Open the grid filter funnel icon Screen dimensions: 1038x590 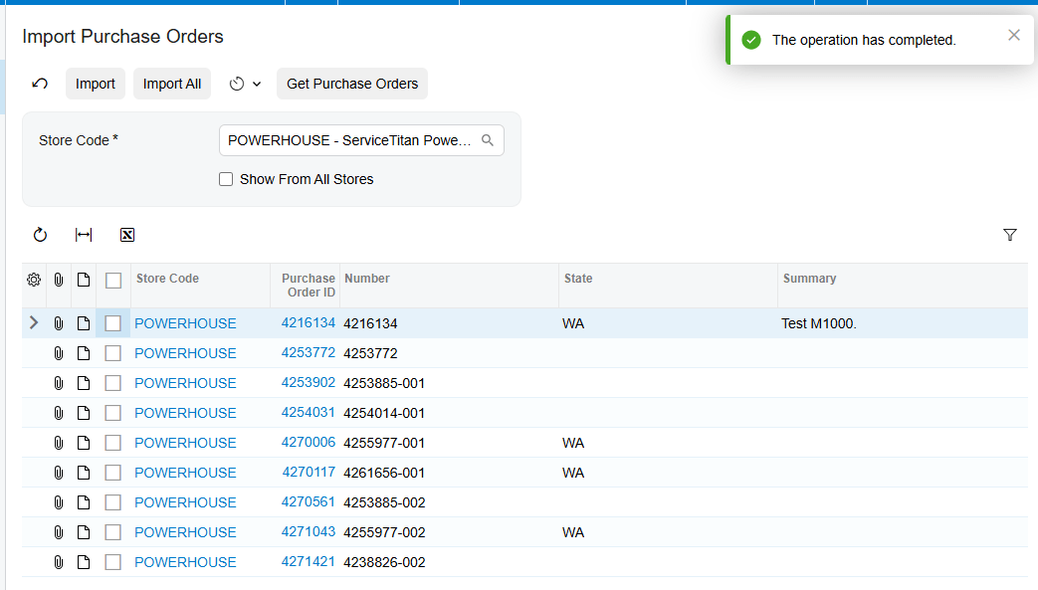pos(1009,235)
